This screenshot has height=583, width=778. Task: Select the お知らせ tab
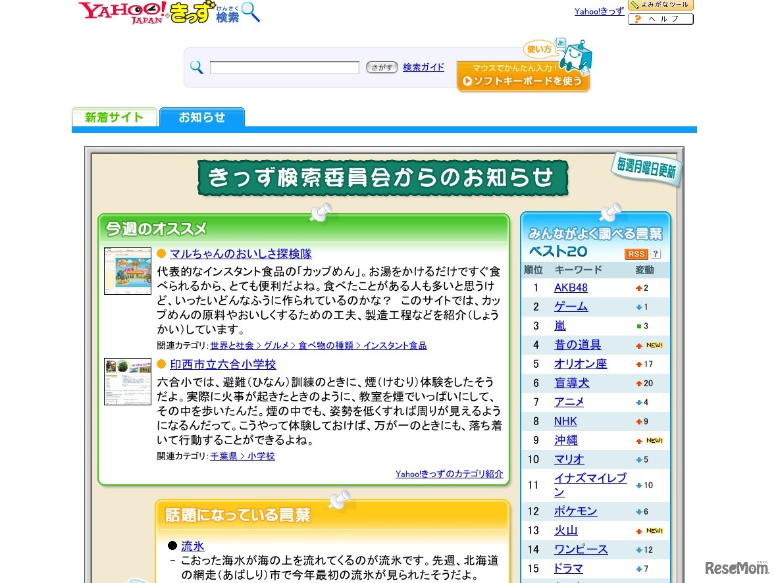[x=201, y=117]
